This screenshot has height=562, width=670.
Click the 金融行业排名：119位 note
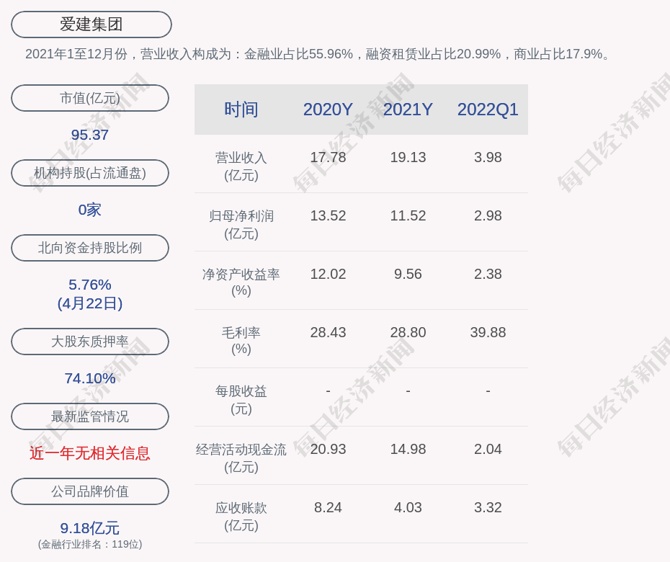[90, 545]
